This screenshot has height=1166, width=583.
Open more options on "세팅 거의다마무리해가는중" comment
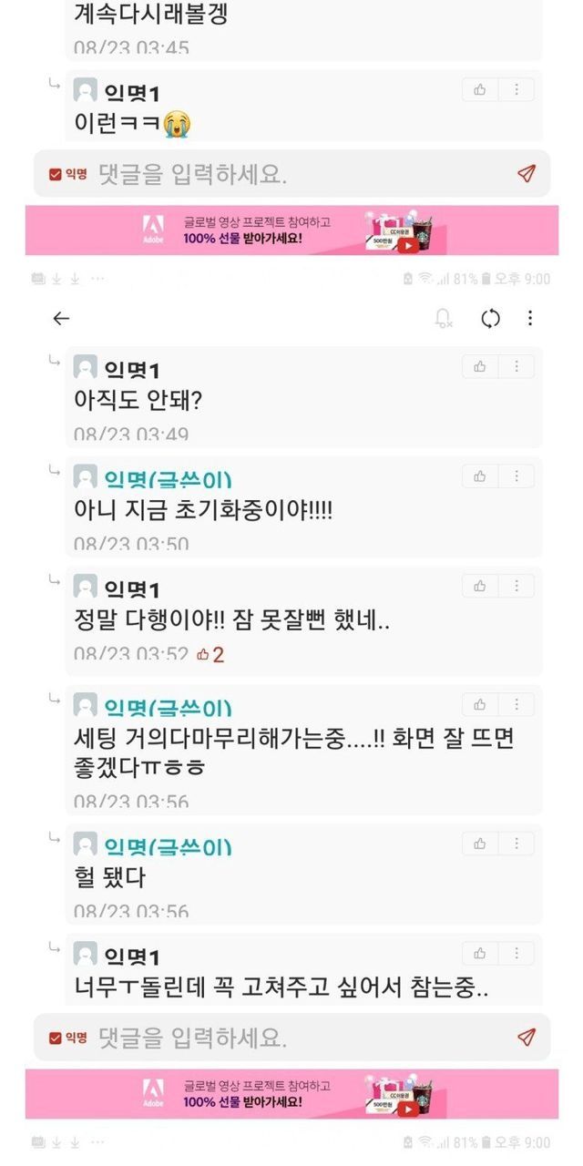(517, 704)
